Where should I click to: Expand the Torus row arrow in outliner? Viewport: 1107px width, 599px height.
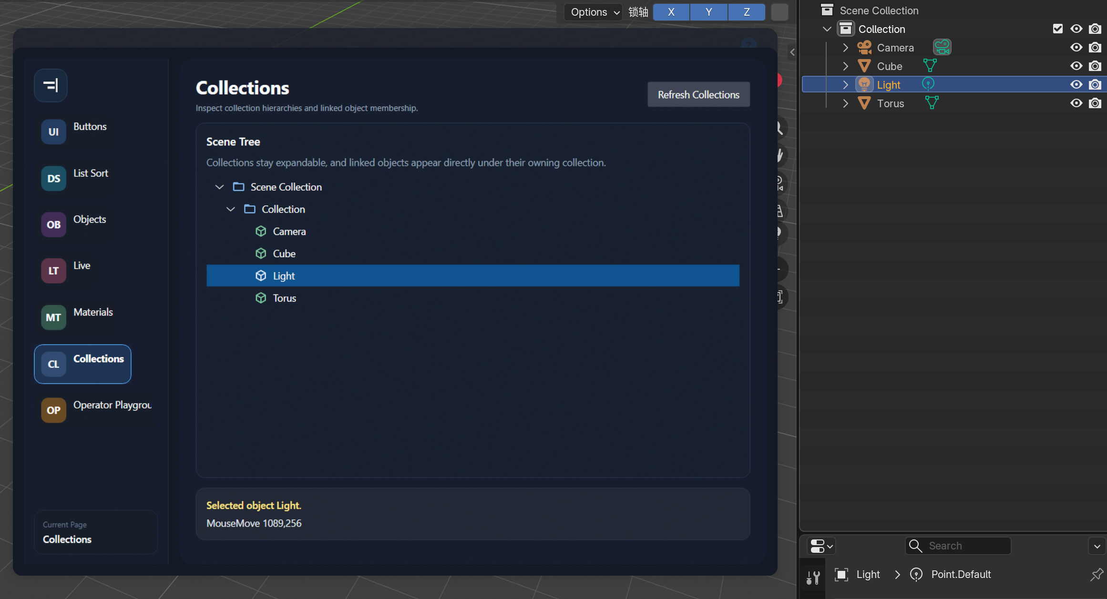846,103
